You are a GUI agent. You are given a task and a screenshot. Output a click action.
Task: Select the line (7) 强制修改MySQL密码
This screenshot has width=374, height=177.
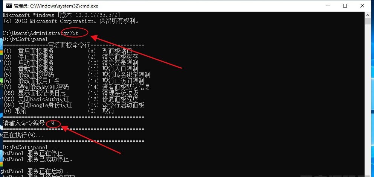[x=36, y=87]
